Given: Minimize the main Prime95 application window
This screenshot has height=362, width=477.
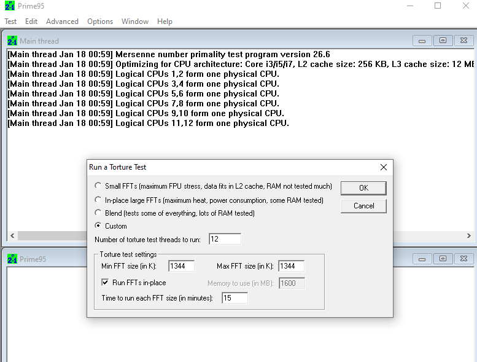Looking at the screenshot, I should pyautogui.click(x=410, y=6).
